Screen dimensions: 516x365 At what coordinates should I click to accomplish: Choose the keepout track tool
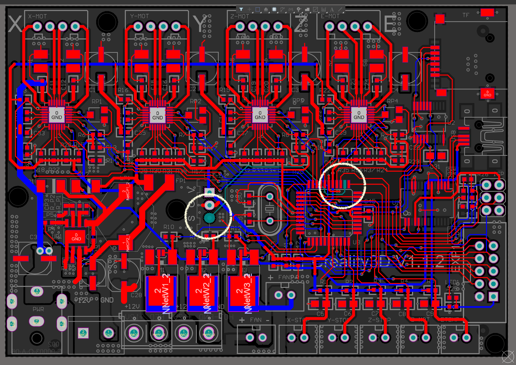click(x=315, y=9)
